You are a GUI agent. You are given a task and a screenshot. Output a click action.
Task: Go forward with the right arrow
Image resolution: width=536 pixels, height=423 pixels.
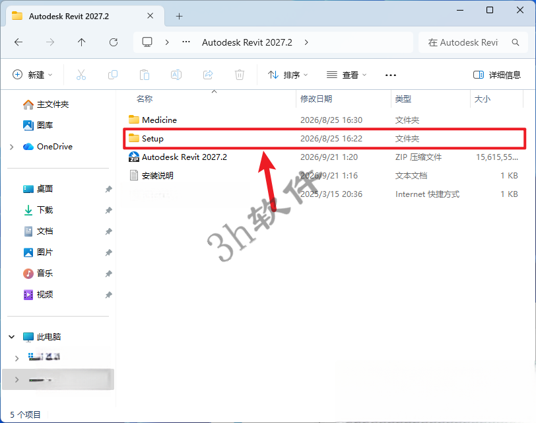tap(50, 42)
